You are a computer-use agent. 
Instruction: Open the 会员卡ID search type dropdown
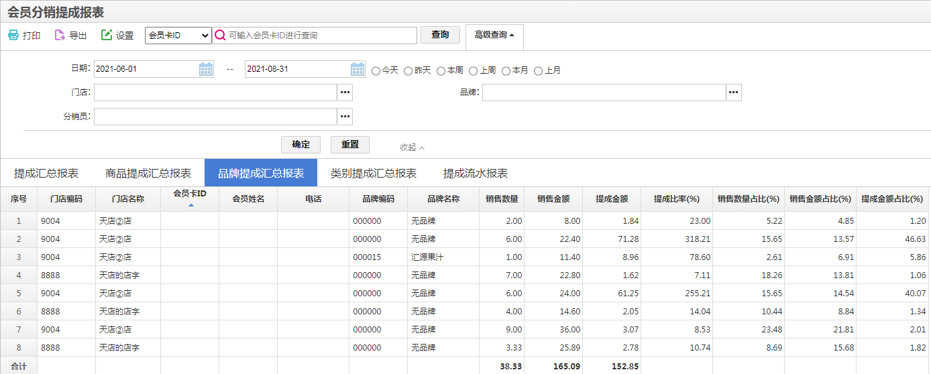178,36
